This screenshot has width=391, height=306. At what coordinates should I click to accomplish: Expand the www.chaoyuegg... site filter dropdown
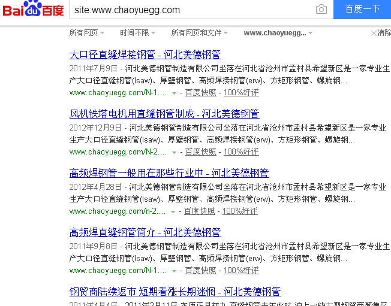click(278, 33)
